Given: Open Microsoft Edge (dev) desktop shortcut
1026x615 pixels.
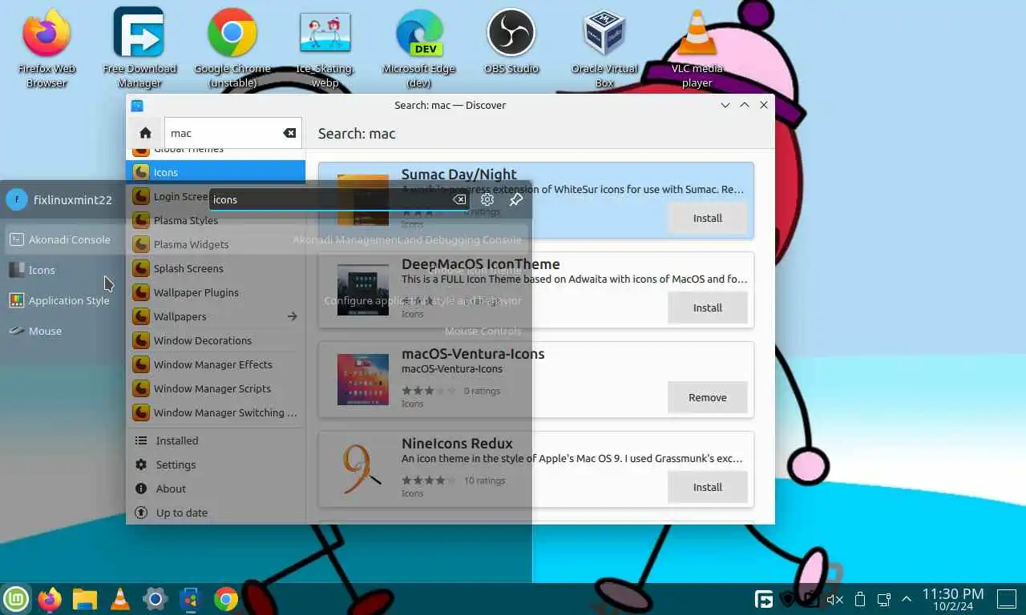Looking at the screenshot, I should click(x=419, y=48).
